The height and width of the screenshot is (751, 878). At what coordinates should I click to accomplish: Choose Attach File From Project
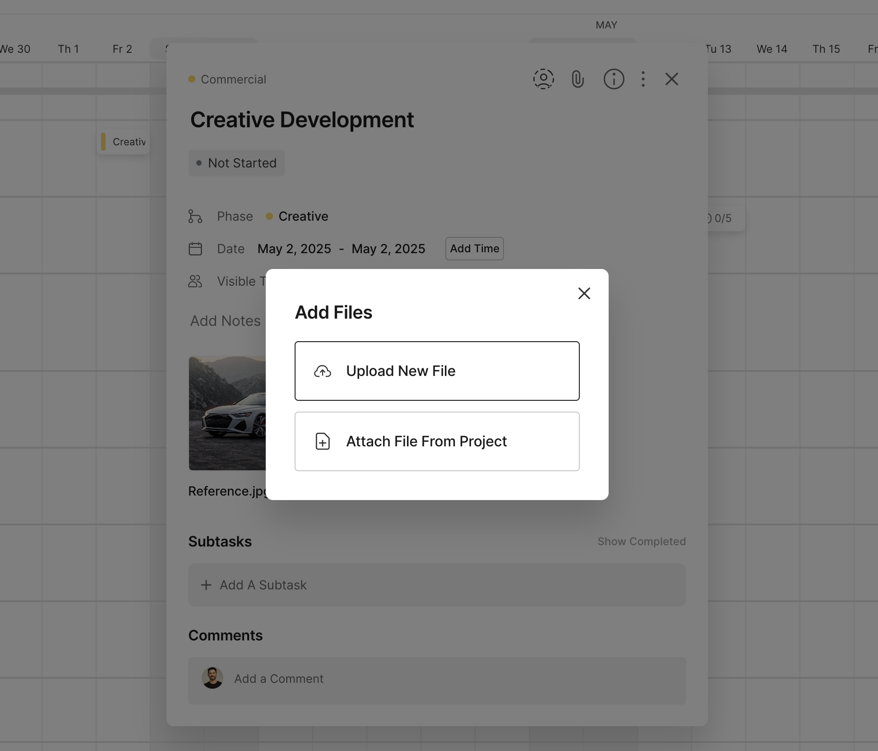point(437,441)
